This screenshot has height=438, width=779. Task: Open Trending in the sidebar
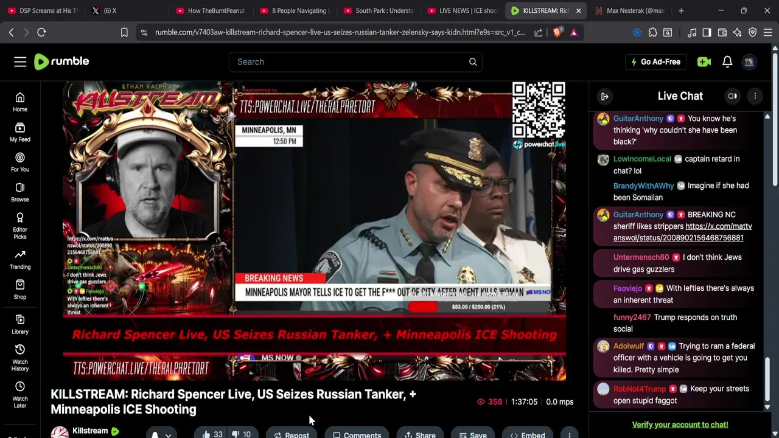(20, 260)
